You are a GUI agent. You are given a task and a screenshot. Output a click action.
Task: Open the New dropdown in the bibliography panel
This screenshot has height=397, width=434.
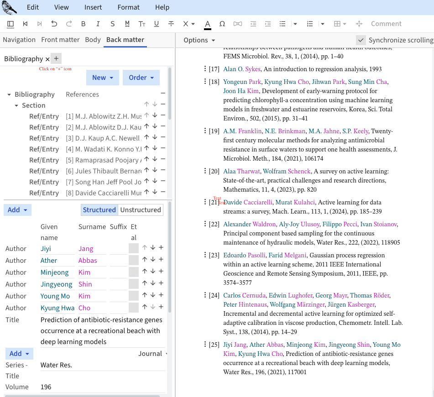point(102,78)
